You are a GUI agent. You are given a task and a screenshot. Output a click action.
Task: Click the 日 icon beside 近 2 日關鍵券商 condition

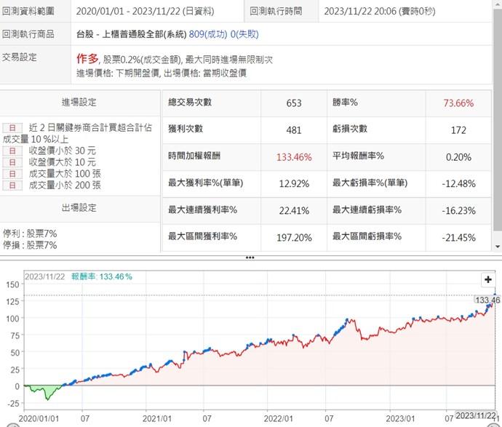click(13, 127)
